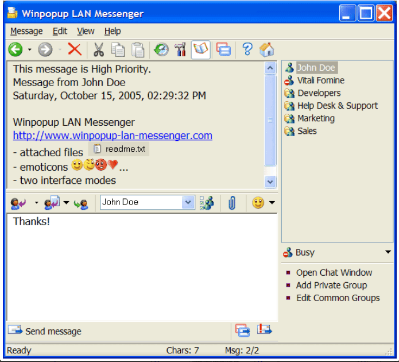Toggle the open-book view mode button
The height and width of the screenshot is (362, 399).
[x=200, y=50]
